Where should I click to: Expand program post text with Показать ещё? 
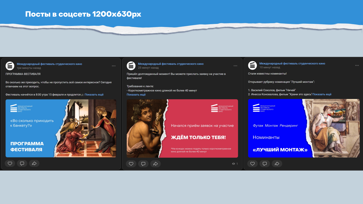point(94,95)
